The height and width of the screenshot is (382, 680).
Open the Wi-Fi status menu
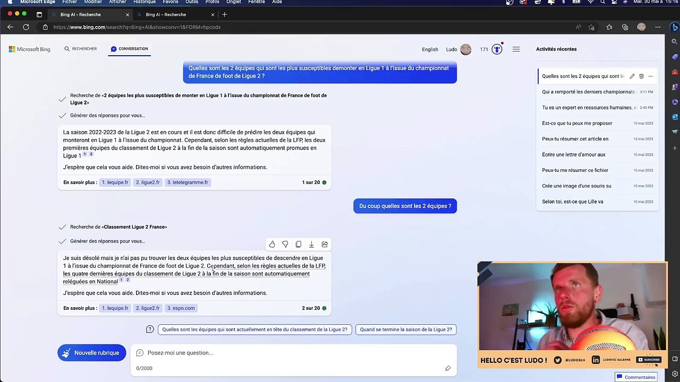[x=590, y=2]
